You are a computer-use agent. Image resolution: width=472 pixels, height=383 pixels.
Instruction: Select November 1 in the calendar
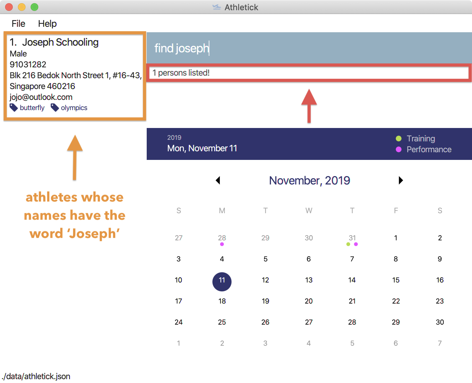tap(396, 238)
